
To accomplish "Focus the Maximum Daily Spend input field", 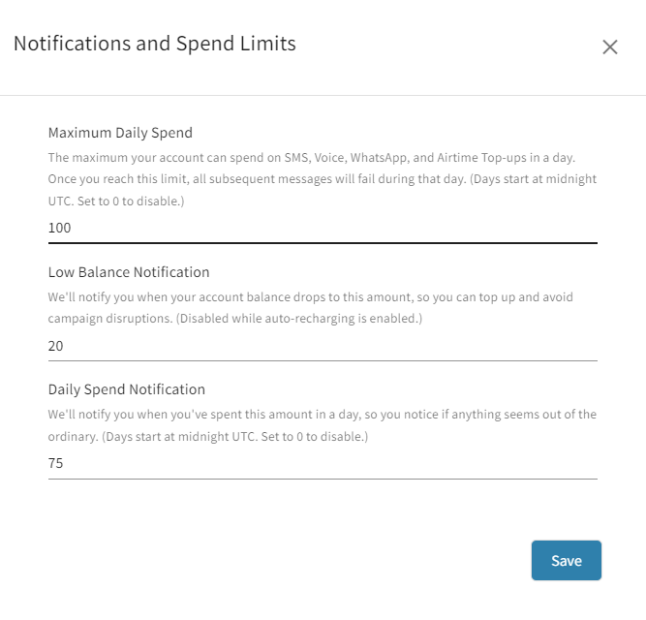I will pyautogui.click(x=322, y=229).
